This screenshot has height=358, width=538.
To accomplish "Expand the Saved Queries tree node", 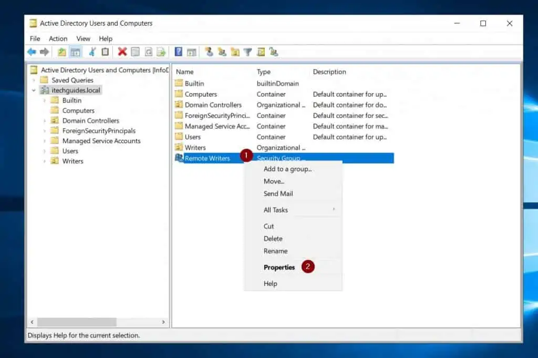I will (34, 80).
